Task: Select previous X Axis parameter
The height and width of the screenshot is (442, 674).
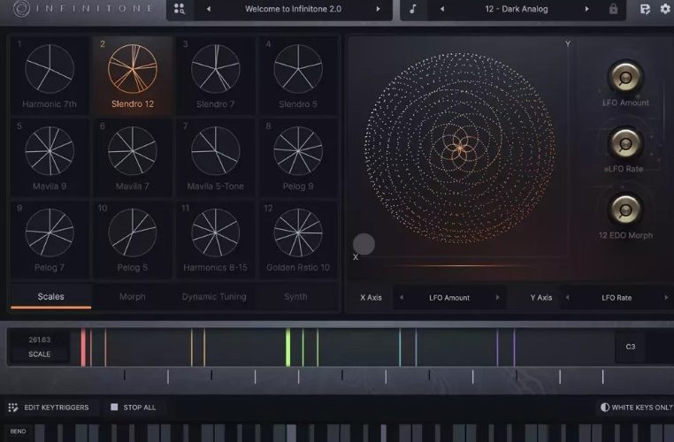Action: click(402, 297)
